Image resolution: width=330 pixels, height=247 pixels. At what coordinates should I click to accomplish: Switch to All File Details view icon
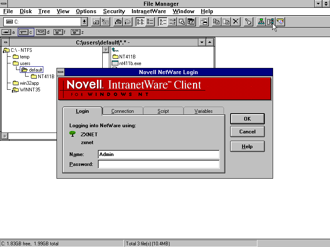coord(150,22)
